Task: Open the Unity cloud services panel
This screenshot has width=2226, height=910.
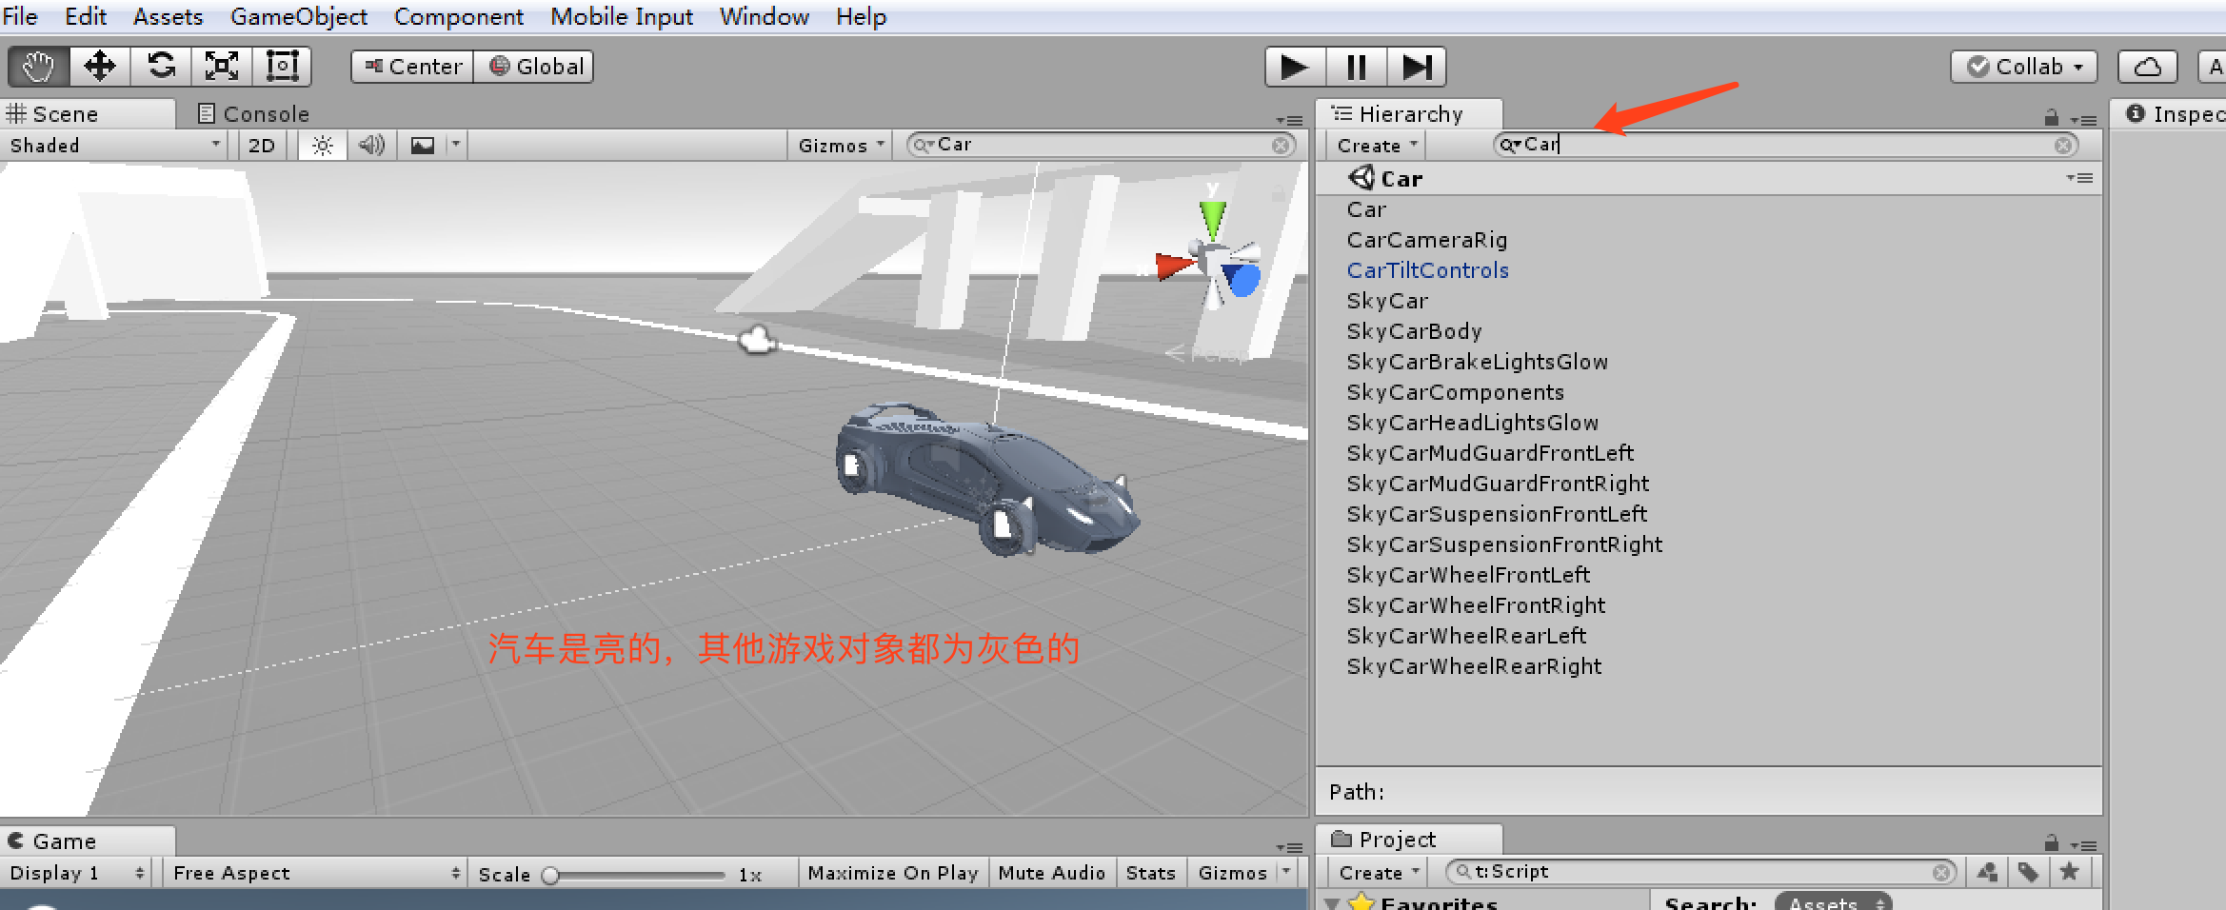Action: pyautogui.click(x=2147, y=66)
